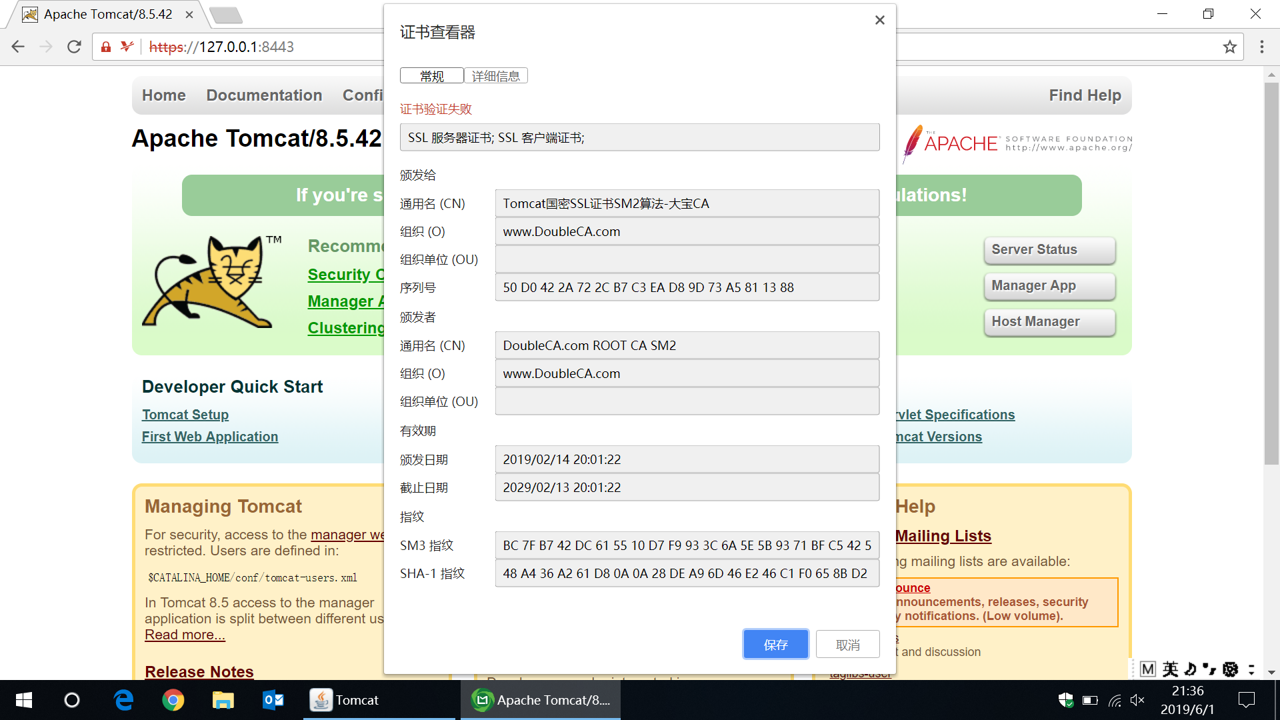Click the 保存 button
The height and width of the screenshot is (720, 1280).
775,644
